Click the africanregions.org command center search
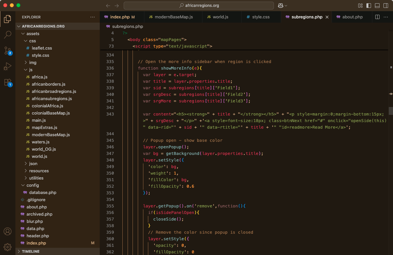The image size is (393, 255). click(198, 6)
